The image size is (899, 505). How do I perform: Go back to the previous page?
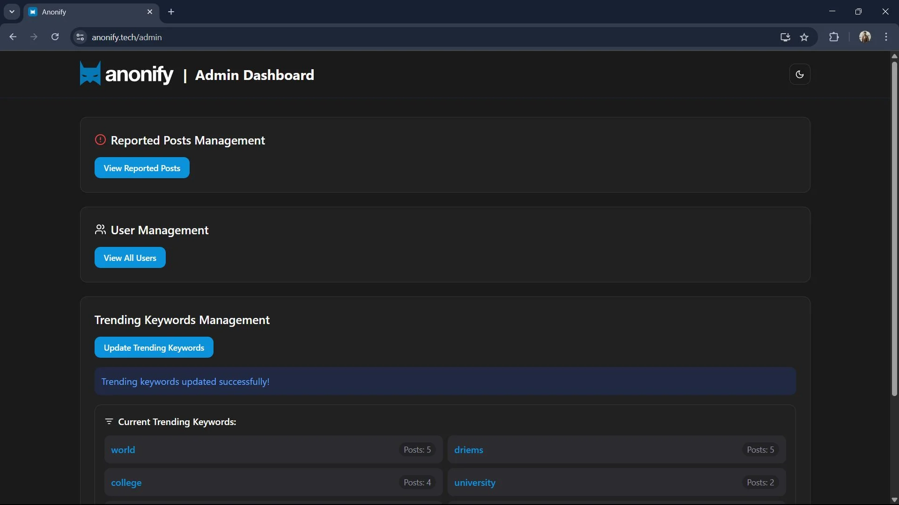pyautogui.click(x=13, y=37)
